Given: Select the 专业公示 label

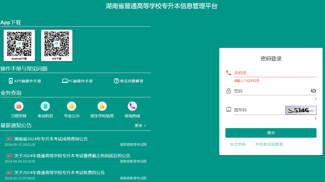Looking at the screenshot, I should (x=72, y=116).
